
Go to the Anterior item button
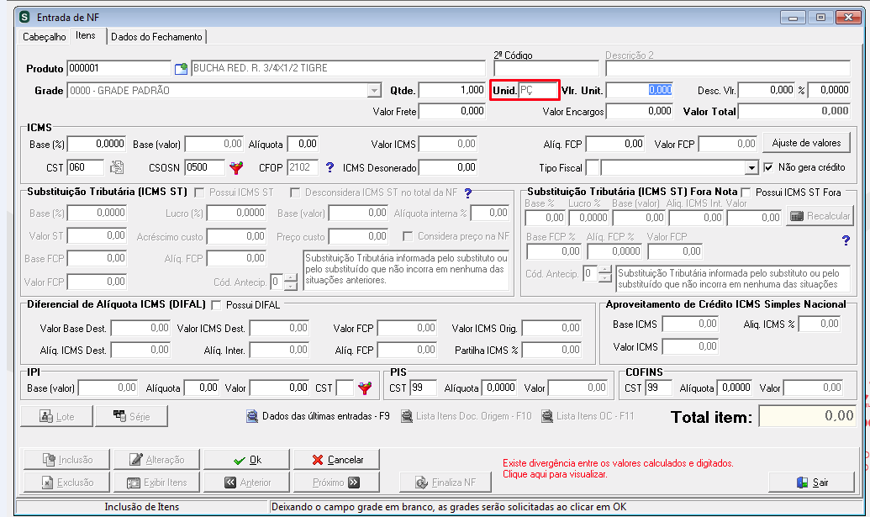(246, 482)
